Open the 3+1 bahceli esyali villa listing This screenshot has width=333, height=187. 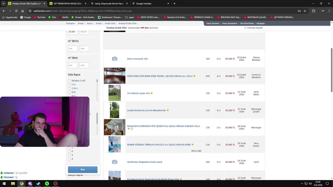pyautogui.click(x=138, y=93)
